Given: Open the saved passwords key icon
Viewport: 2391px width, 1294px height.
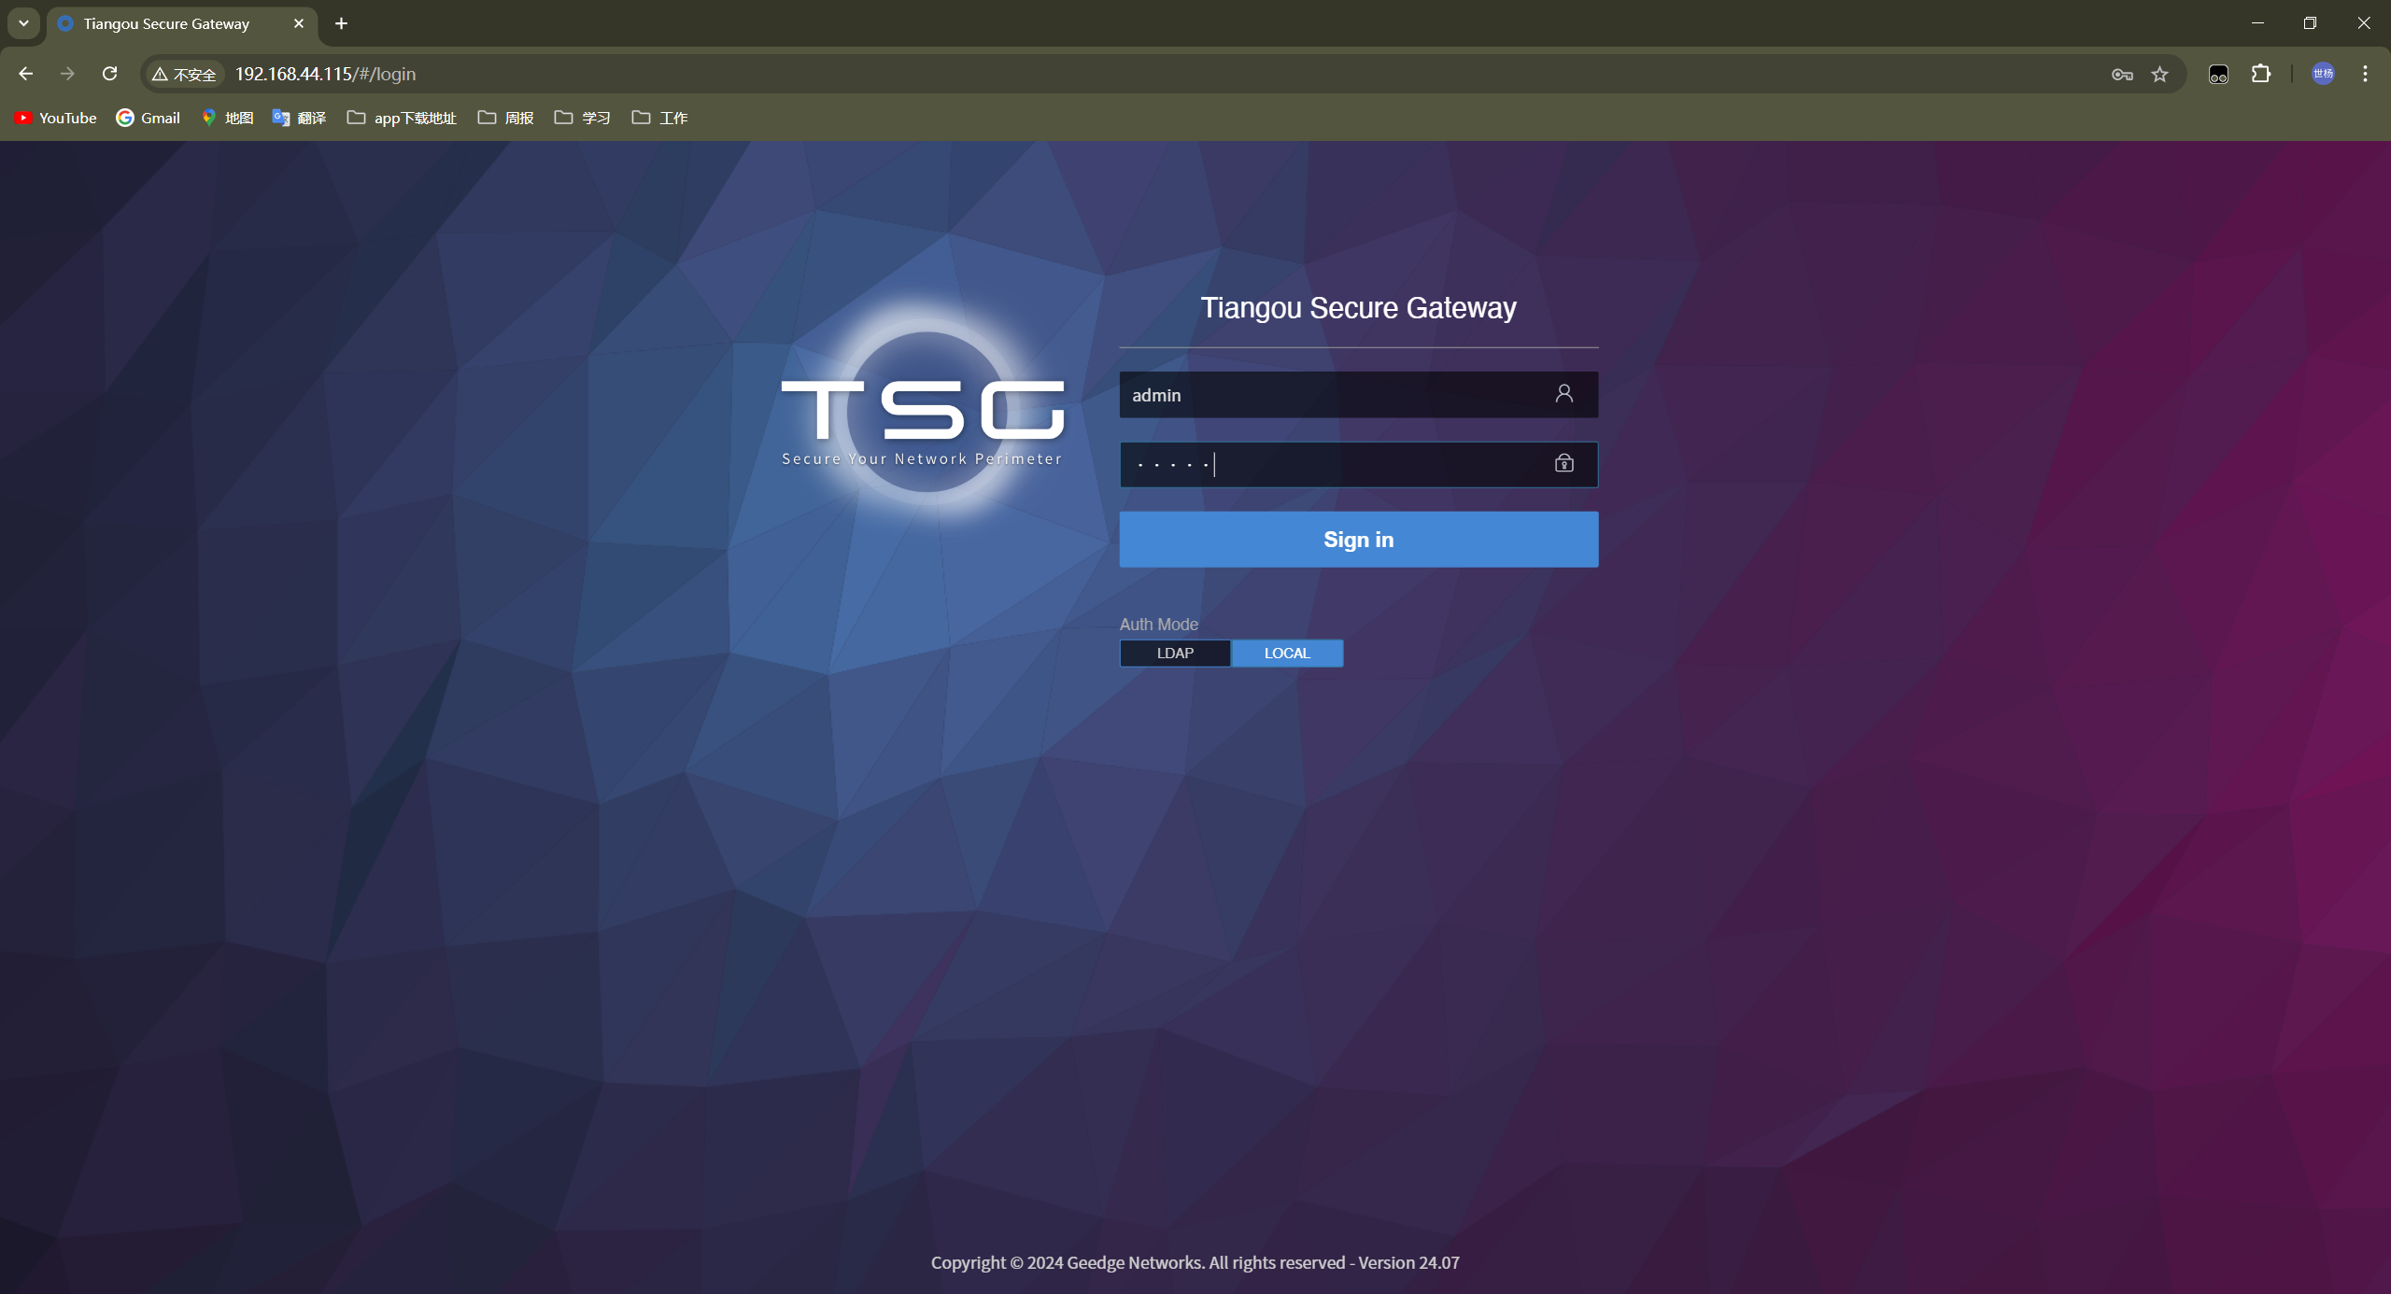Looking at the screenshot, I should tap(2121, 74).
